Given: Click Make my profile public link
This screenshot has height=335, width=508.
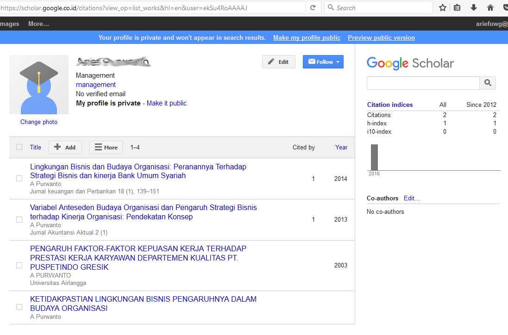Looking at the screenshot, I should 307,38.
